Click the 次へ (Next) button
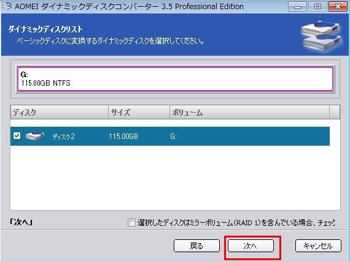 click(251, 245)
